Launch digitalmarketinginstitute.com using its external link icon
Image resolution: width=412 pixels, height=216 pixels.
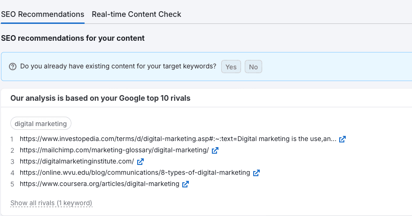coord(140,162)
